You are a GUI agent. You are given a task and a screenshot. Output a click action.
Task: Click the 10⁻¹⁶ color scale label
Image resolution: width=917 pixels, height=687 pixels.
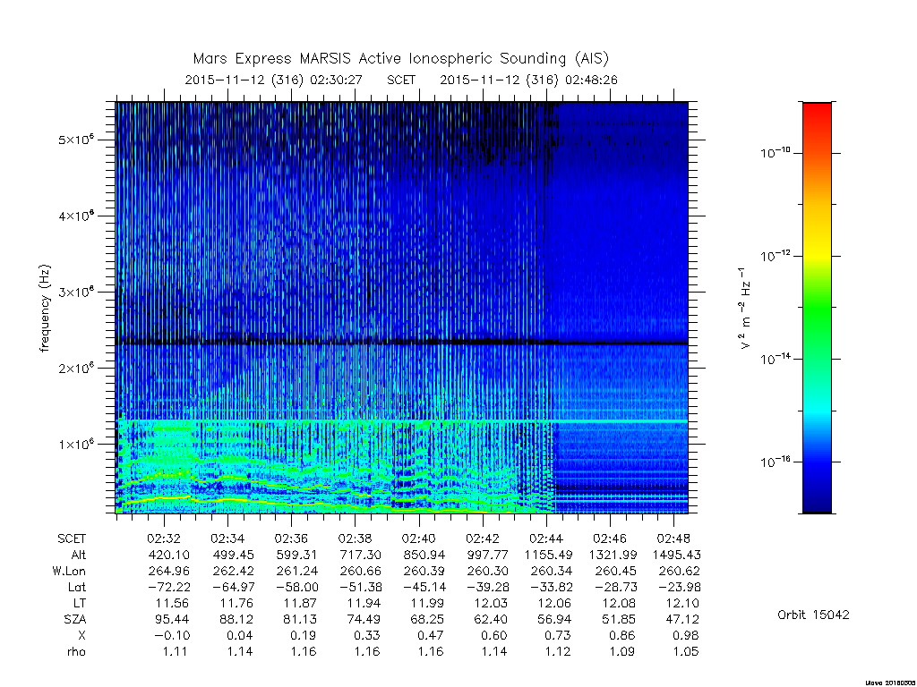tap(776, 462)
